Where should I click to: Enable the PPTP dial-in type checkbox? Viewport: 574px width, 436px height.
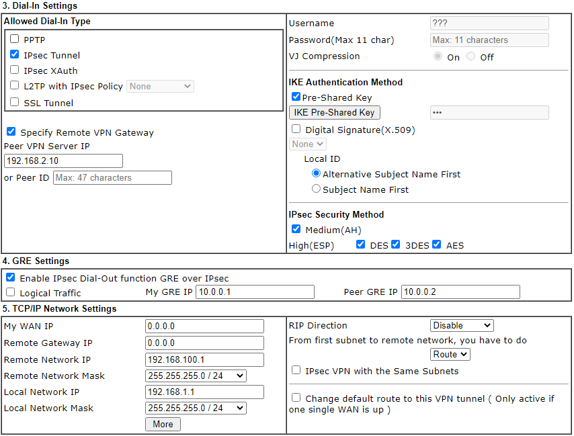pos(15,39)
